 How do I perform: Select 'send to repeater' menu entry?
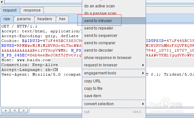tap(114, 28)
